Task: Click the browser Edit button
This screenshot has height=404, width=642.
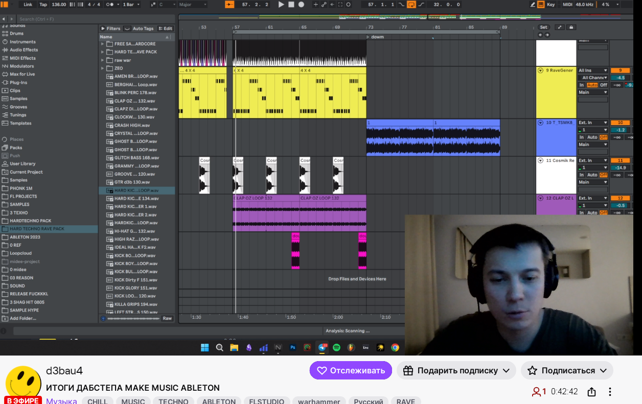Action: pos(165,29)
